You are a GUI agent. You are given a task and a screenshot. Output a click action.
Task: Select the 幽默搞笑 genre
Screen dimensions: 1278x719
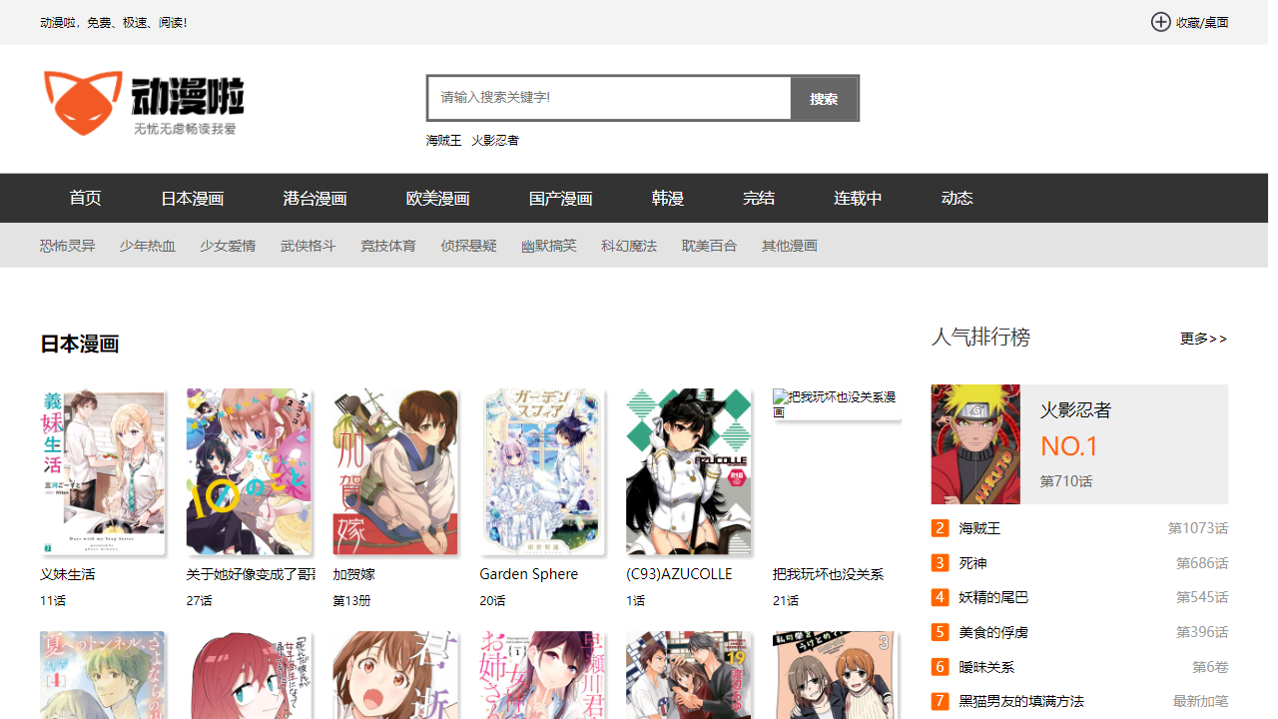(x=549, y=246)
